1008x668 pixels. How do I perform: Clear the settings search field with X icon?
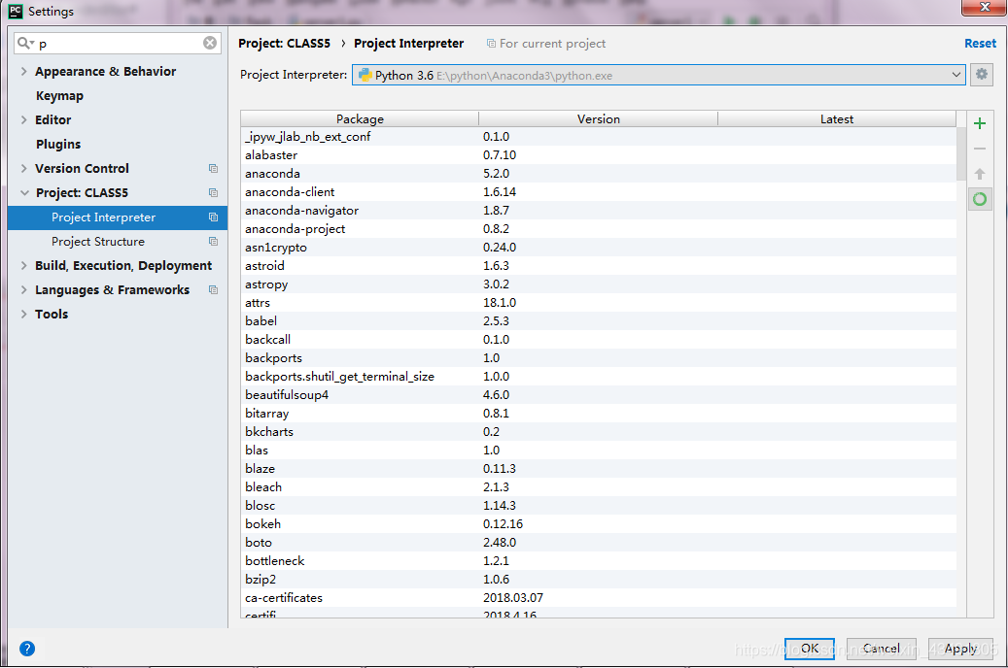click(x=210, y=43)
